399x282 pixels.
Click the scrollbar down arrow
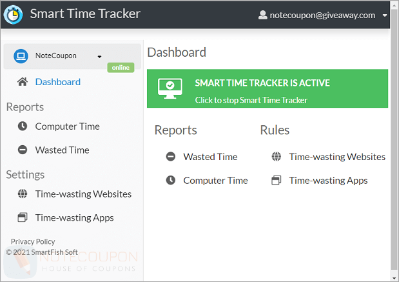(394, 278)
